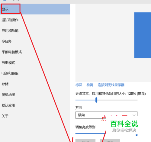Select the 显示 settings category
The height and width of the screenshot is (142, 151).
(x=35, y=9)
